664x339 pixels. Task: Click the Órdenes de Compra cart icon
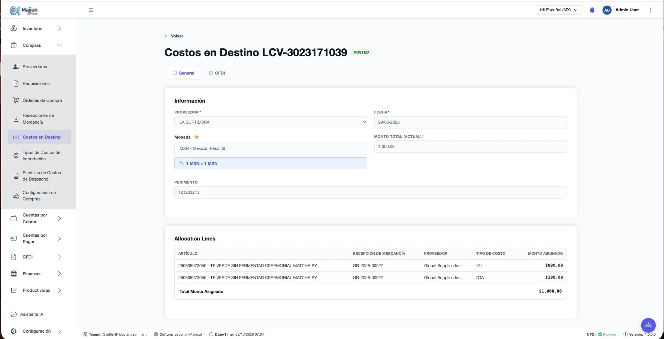point(16,100)
